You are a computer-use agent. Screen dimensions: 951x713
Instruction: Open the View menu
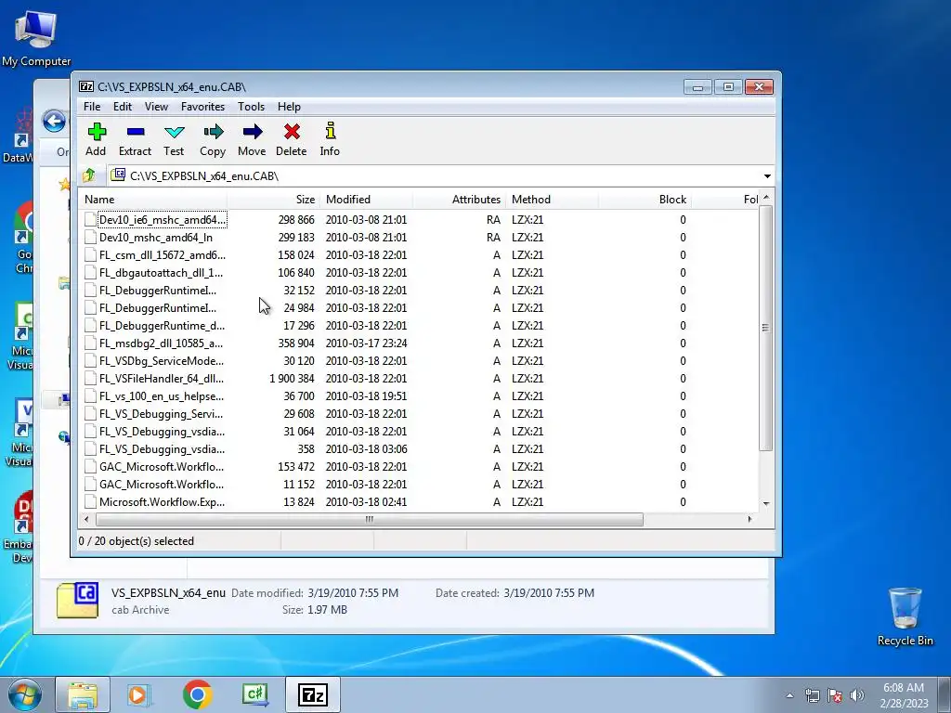(x=156, y=107)
